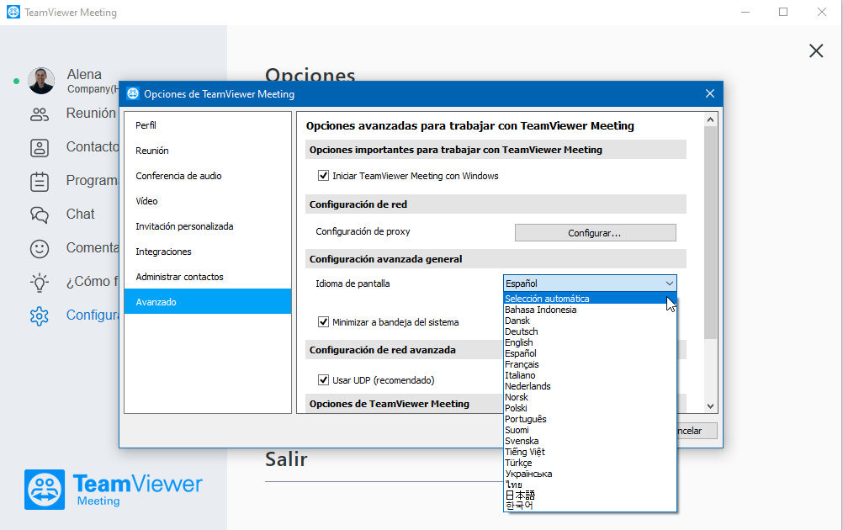Choose Dansk in the language list
The image size is (843, 530).
point(590,321)
